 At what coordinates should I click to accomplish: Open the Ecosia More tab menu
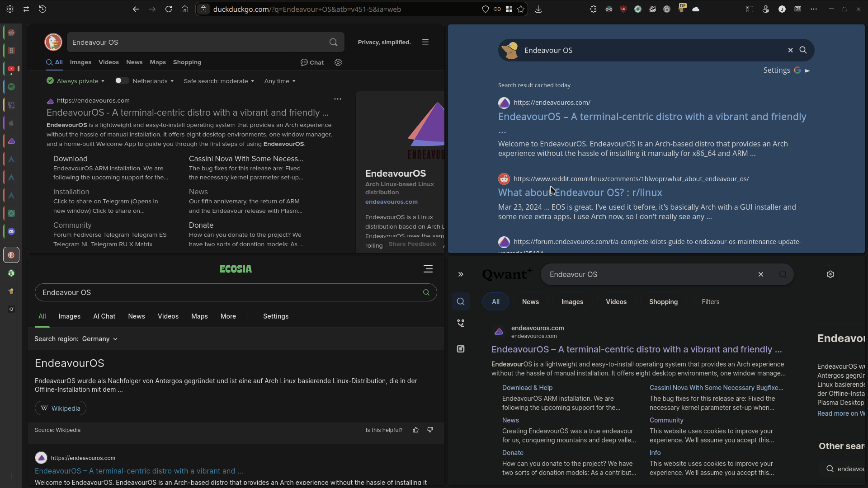pos(228,316)
